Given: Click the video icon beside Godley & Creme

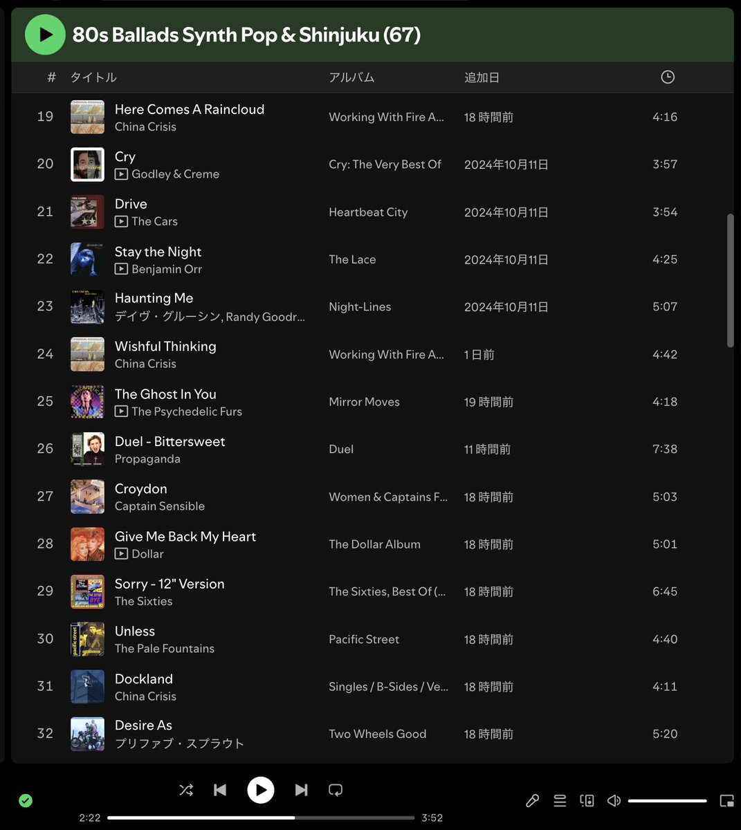Looking at the screenshot, I should click(121, 174).
